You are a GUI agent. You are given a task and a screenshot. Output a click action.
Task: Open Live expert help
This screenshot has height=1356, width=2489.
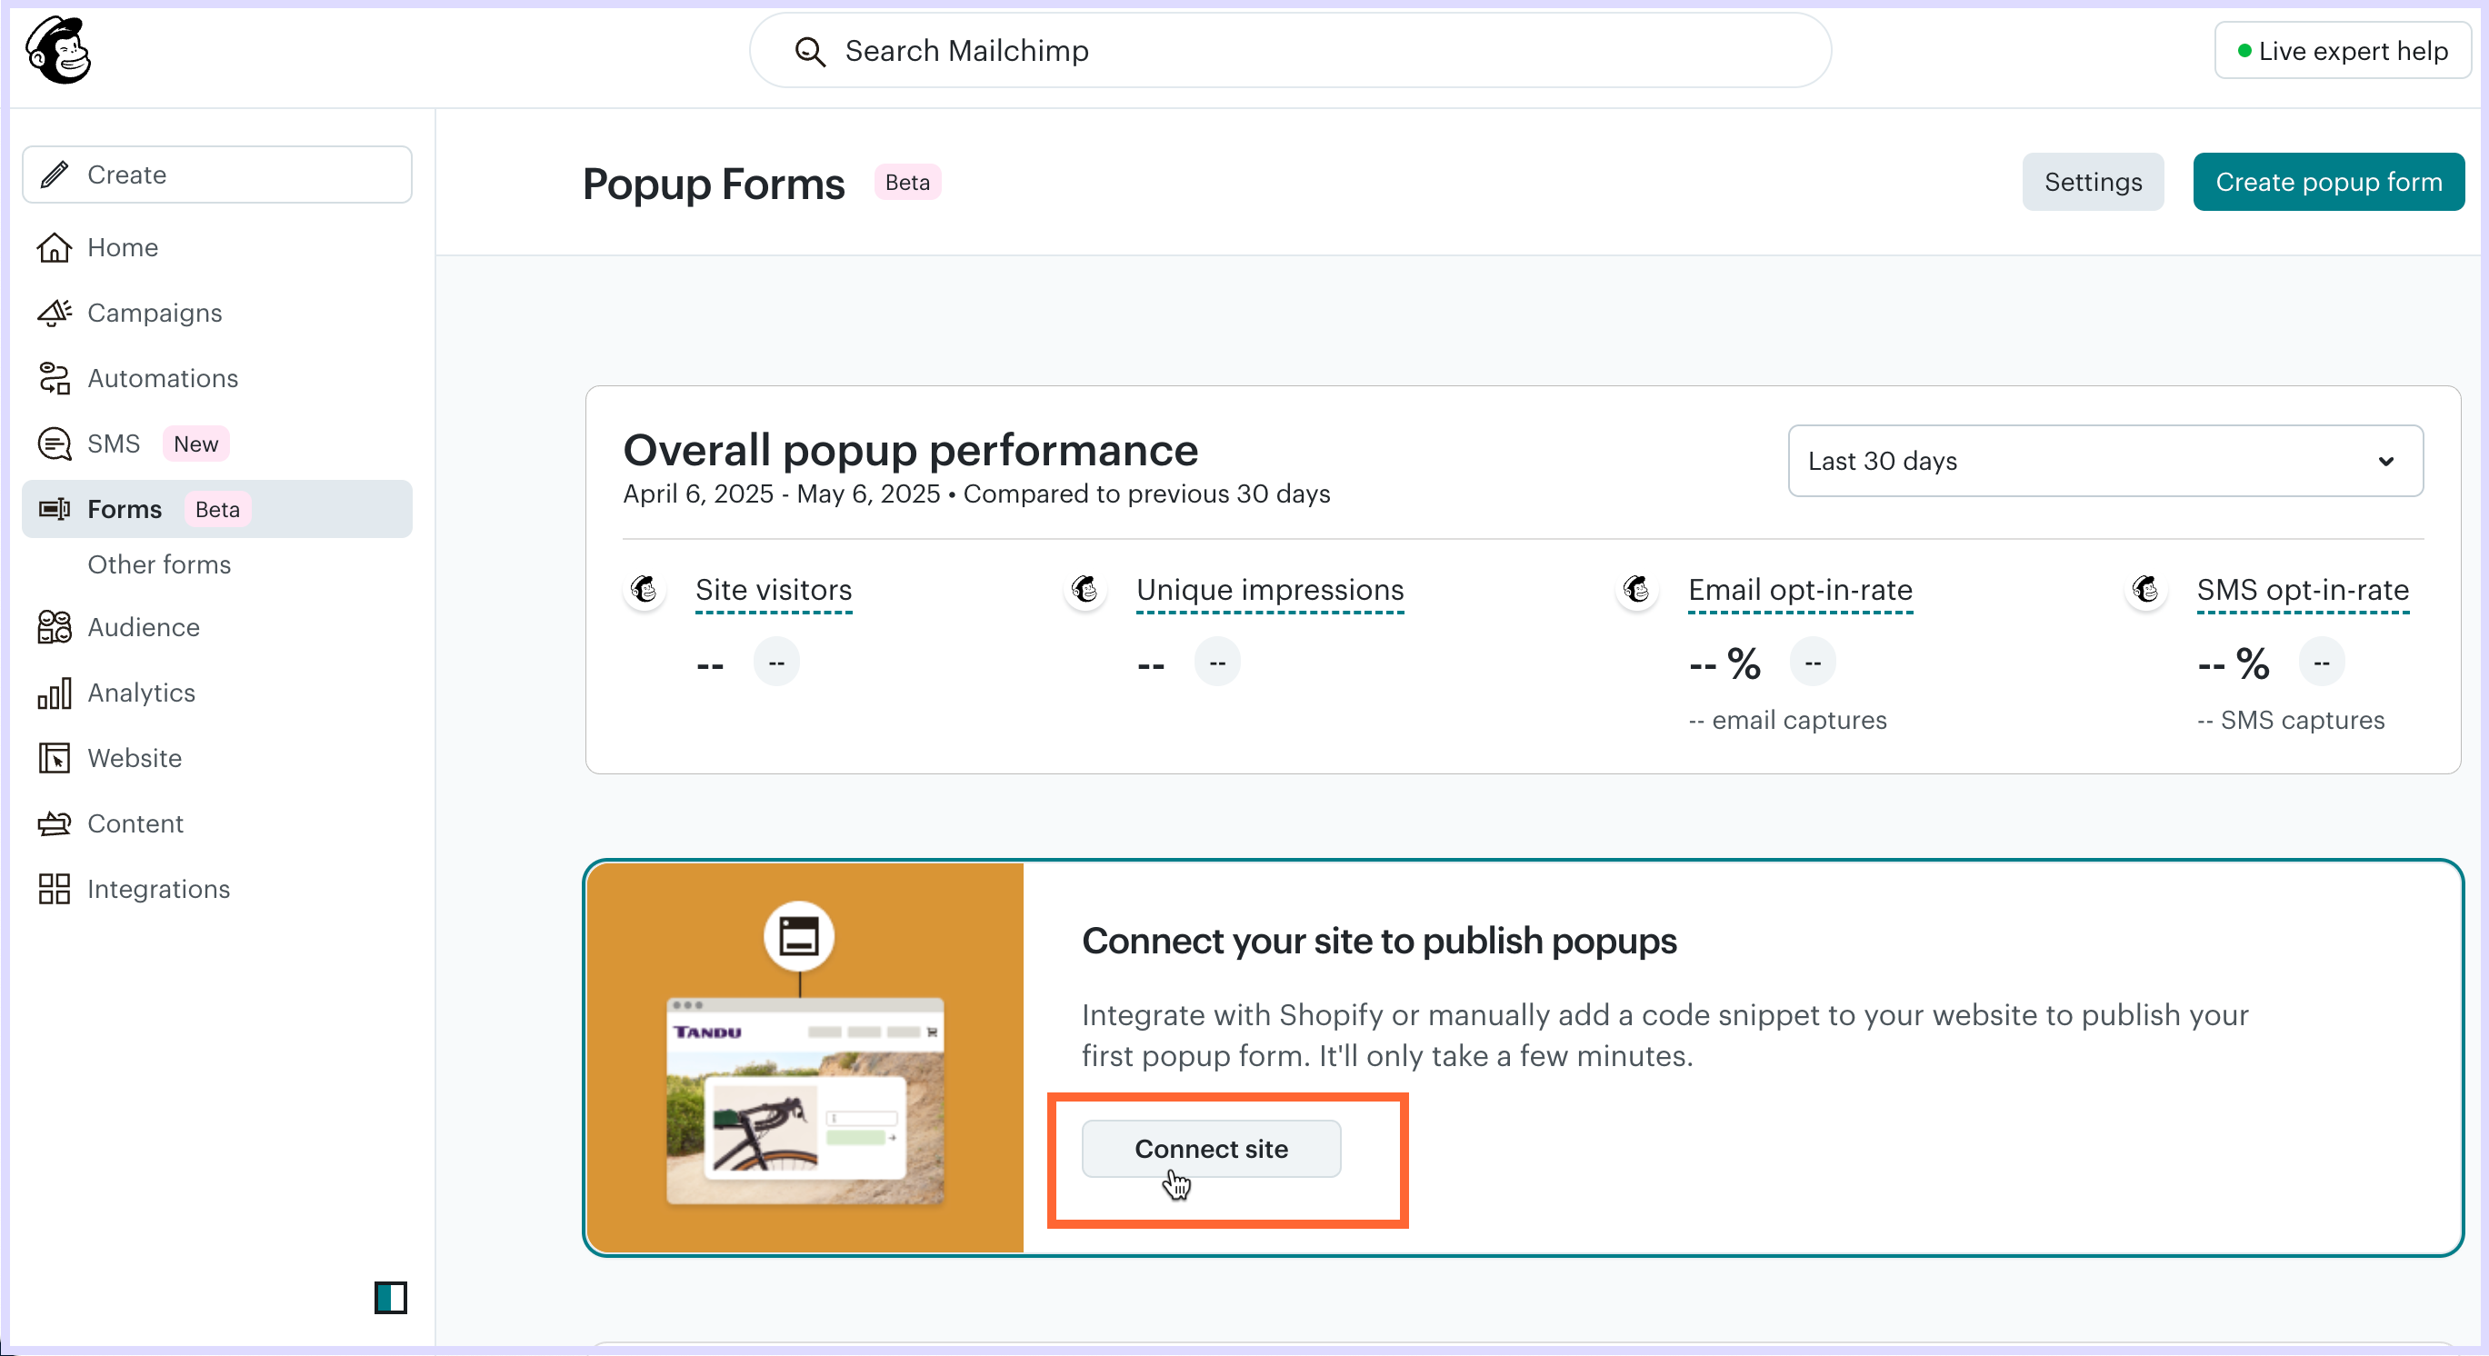(2342, 50)
